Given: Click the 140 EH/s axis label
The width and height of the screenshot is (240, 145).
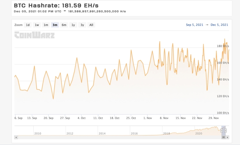Looking at the screenshot, I should tap(223, 79).
